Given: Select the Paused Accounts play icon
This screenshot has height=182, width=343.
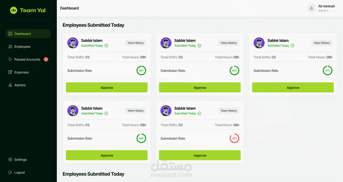Looking at the screenshot, I should (x=10, y=59).
